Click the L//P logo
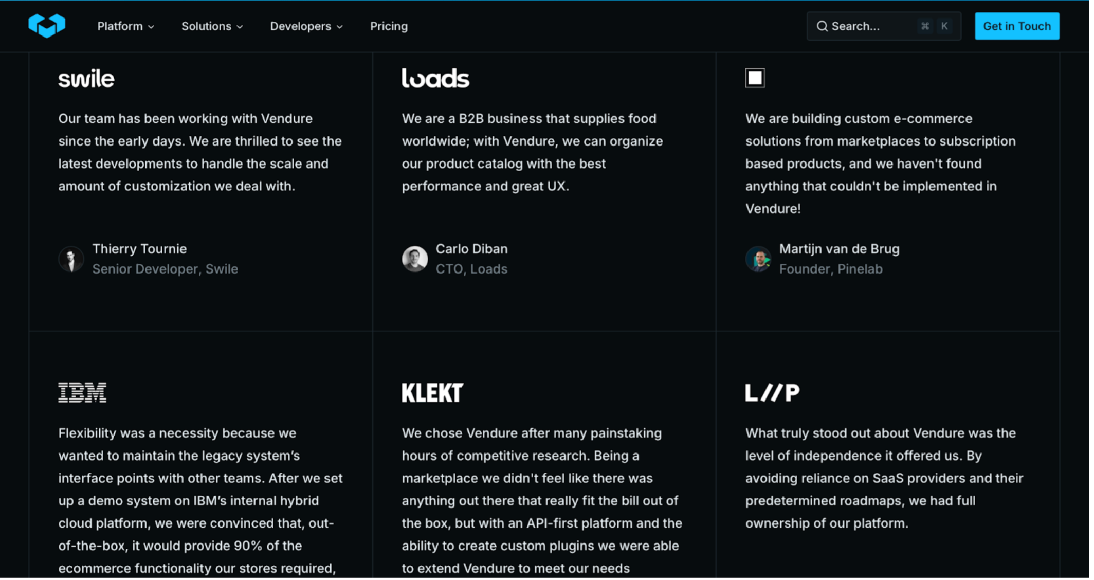The height and width of the screenshot is (580, 1094). (x=772, y=393)
